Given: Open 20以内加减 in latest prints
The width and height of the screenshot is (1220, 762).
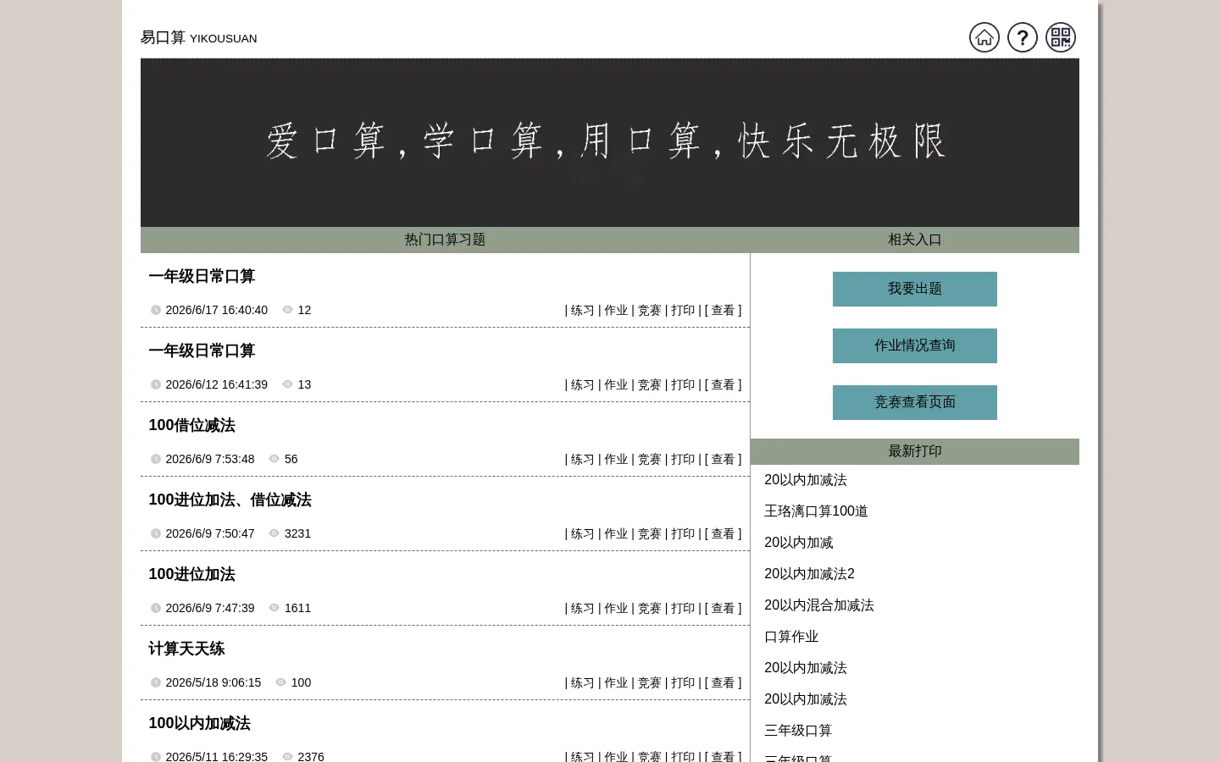Looking at the screenshot, I should click(x=799, y=543).
